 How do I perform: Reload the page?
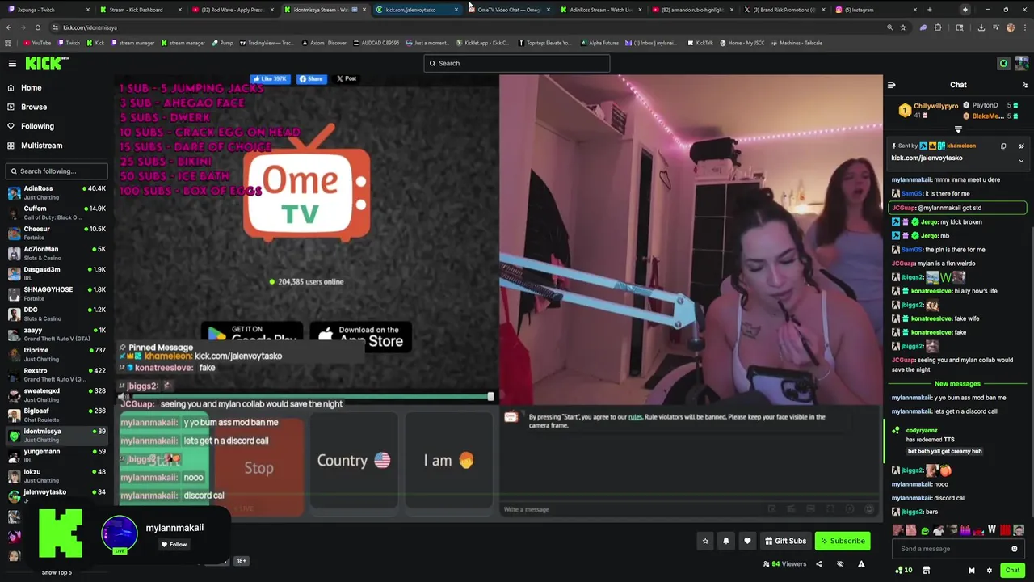tap(37, 27)
